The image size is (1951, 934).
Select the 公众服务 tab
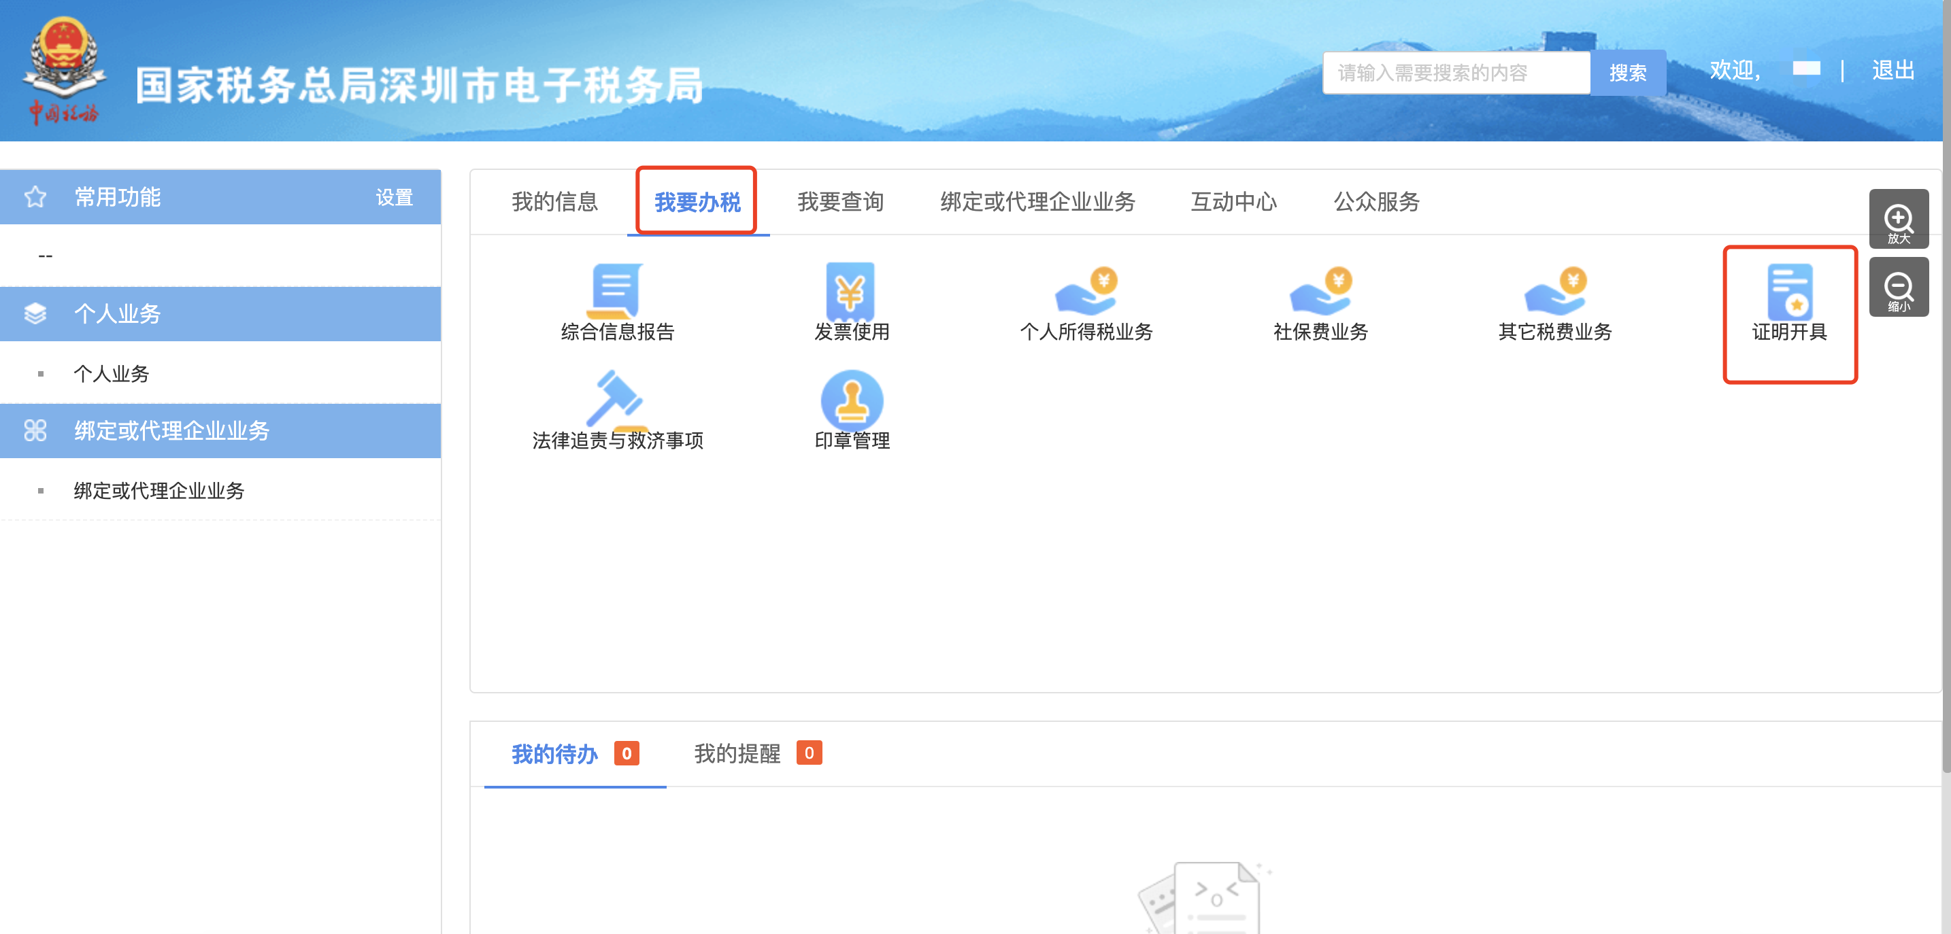[x=1375, y=202]
